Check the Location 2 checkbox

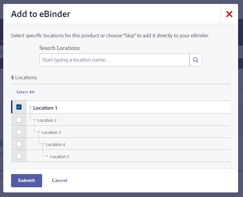pyautogui.click(x=19, y=120)
